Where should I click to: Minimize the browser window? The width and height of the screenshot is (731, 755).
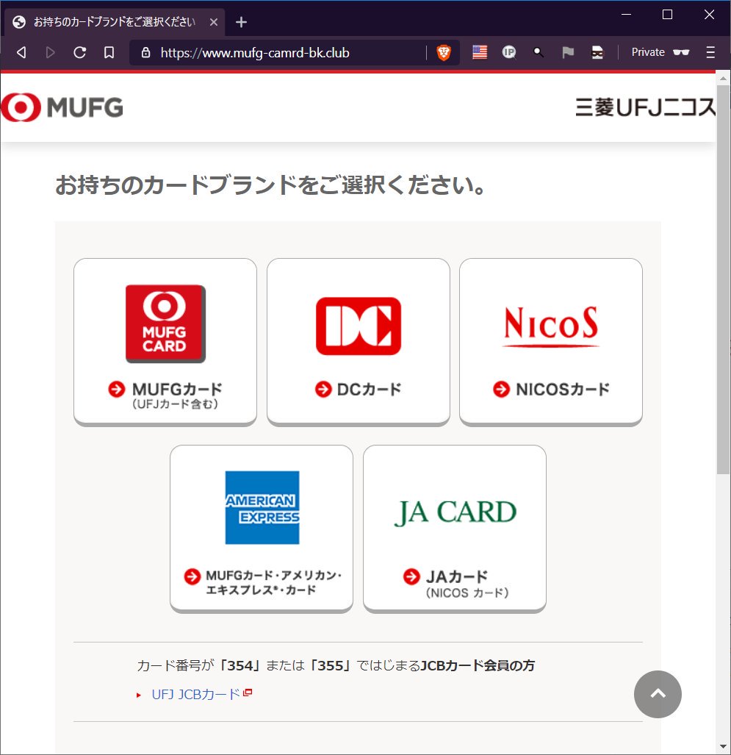[x=626, y=15]
